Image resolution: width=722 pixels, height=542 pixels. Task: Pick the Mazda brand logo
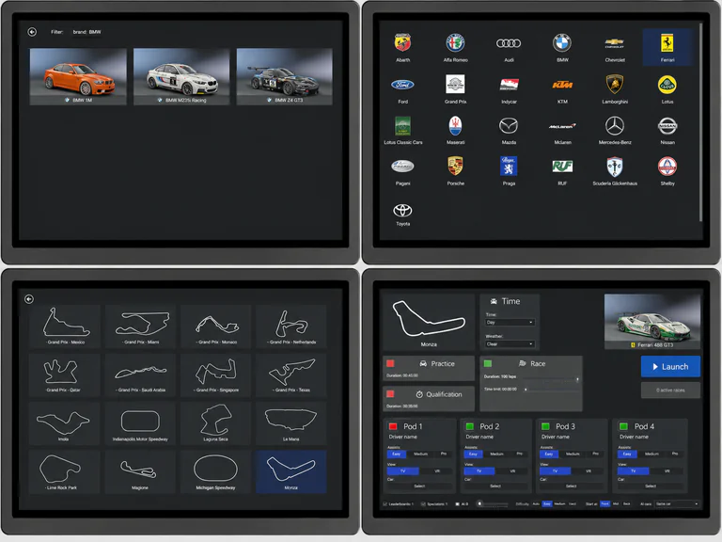[509, 126]
